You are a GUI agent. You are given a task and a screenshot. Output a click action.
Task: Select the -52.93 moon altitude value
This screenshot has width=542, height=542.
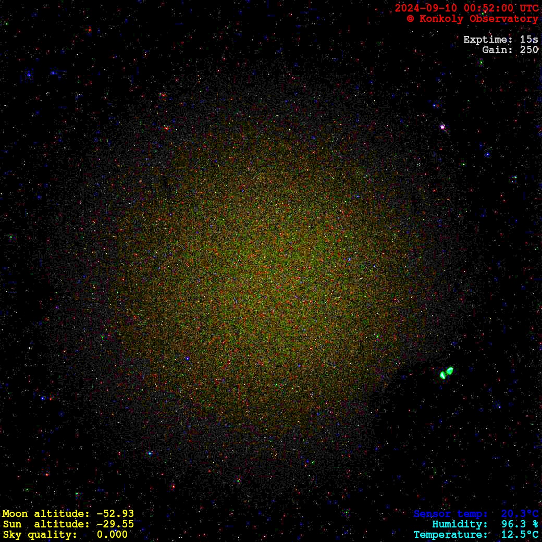click(x=115, y=514)
